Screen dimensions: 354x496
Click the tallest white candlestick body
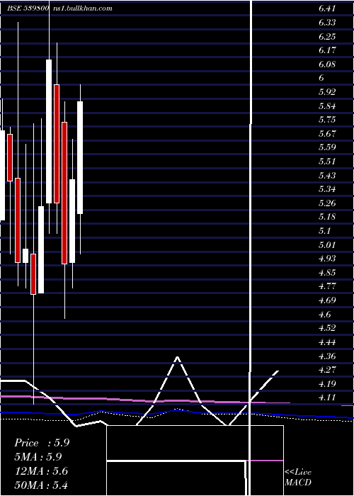[x=49, y=131]
